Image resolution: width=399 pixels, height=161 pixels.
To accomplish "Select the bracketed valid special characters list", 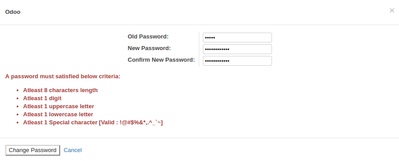I will click(x=131, y=123).
